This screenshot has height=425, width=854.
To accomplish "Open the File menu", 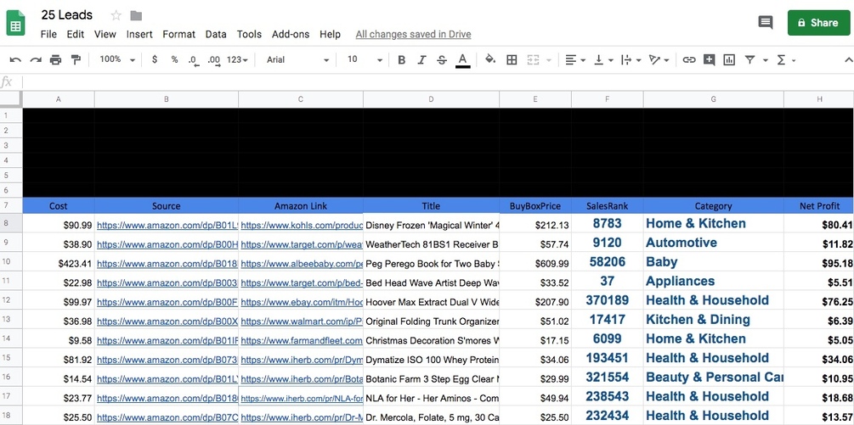I will [x=48, y=34].
